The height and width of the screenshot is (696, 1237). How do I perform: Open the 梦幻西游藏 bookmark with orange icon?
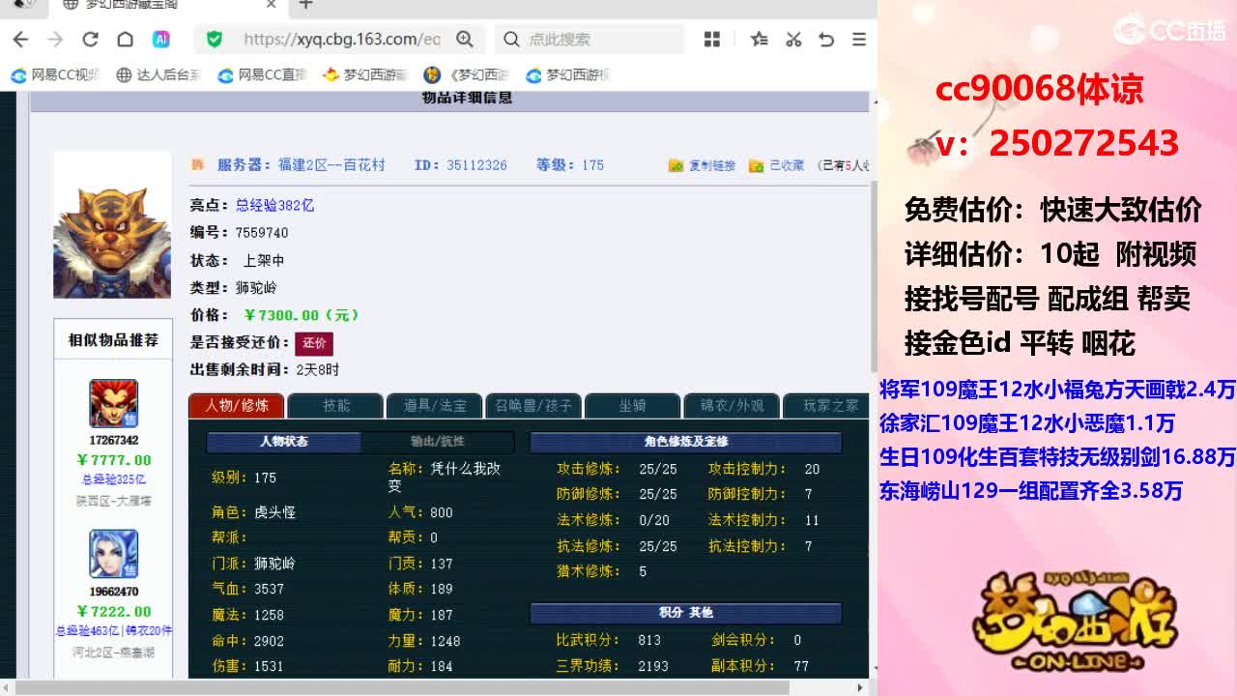tap(365, 75)
